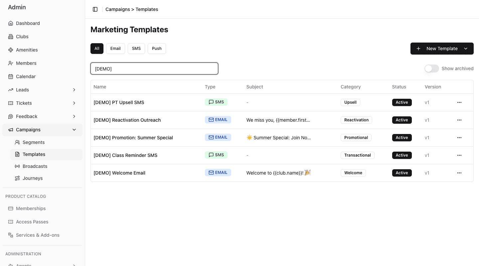Screen dimensions: 479x266
Task: Click the Summer Special subject text
Action: (278, 138)
